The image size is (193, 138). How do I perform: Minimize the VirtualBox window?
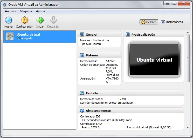point(167,4)
